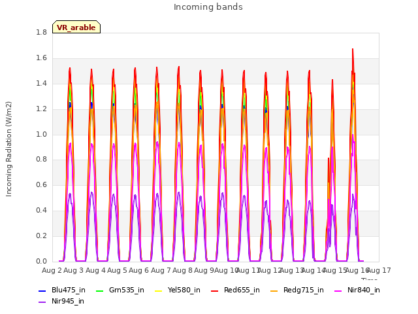Click the 0.6 y-axis tick label
This screenshot has height=314, width=418.
tap(41, 184)
